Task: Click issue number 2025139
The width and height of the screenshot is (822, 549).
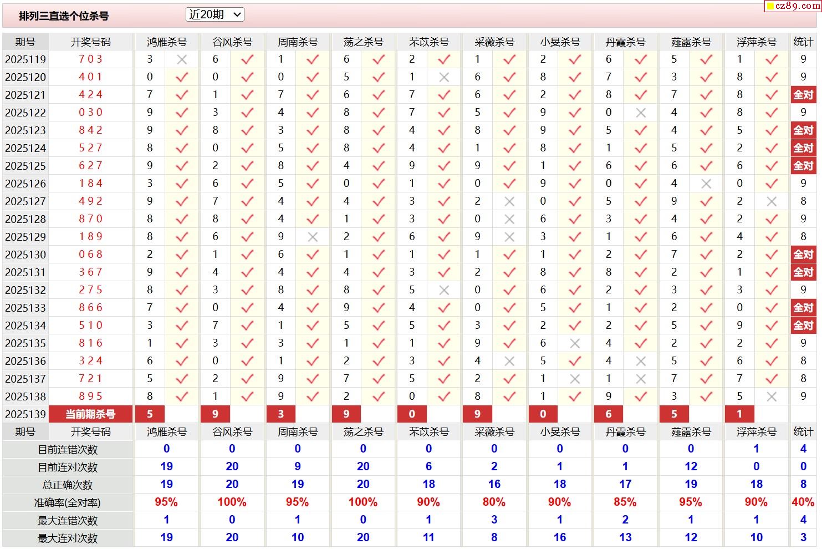Action: [25, 414]
